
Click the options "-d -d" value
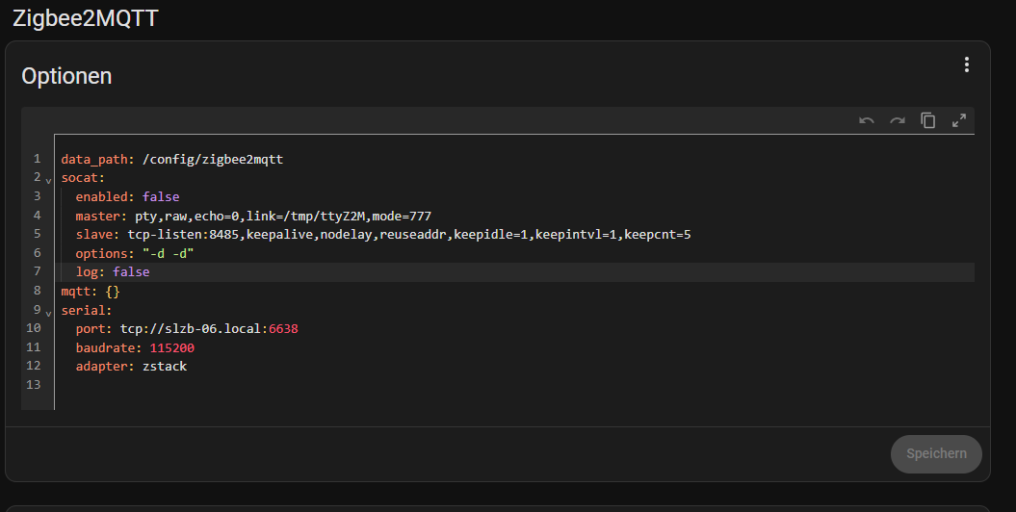click(x=168, y=254)
